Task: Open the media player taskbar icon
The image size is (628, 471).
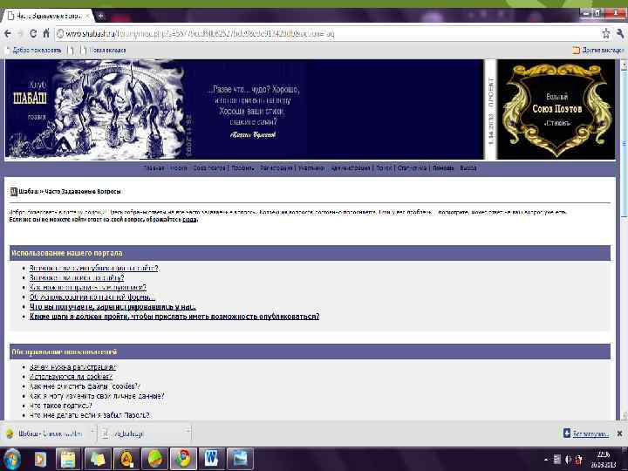Action: coord(40,459)
